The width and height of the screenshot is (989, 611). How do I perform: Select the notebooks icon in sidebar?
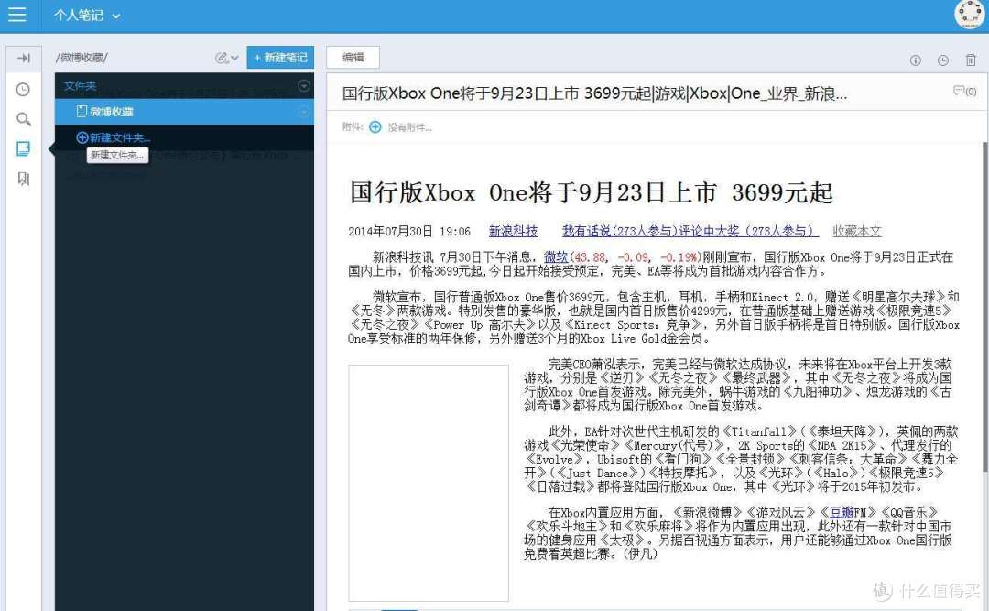(23, 148)
